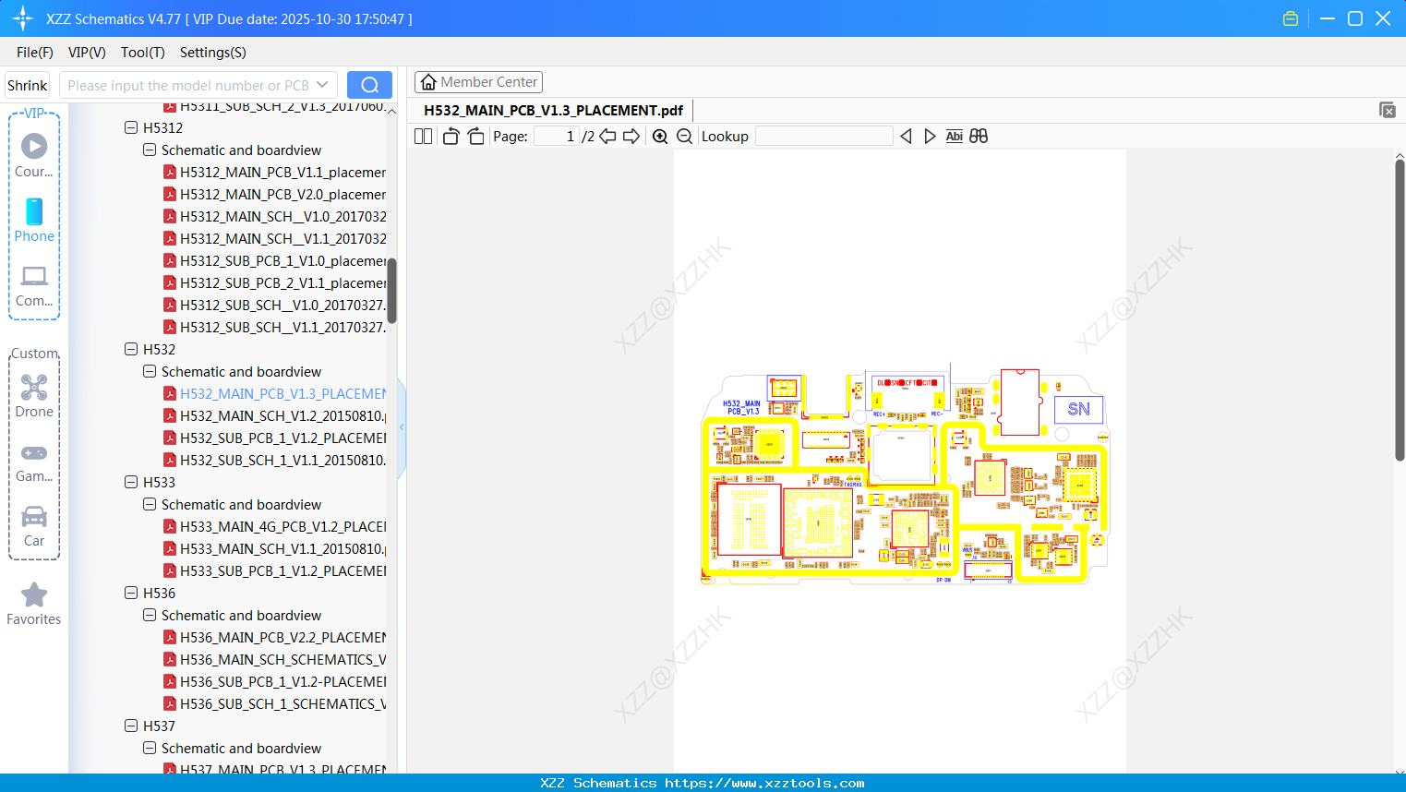1406x792 pixels.
Task: Rotate the PDF clockwise
Action: click(475, 136)
